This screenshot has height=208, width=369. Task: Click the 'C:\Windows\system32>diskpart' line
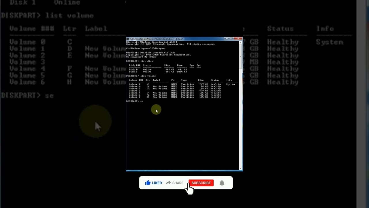[x=146, y=49]
